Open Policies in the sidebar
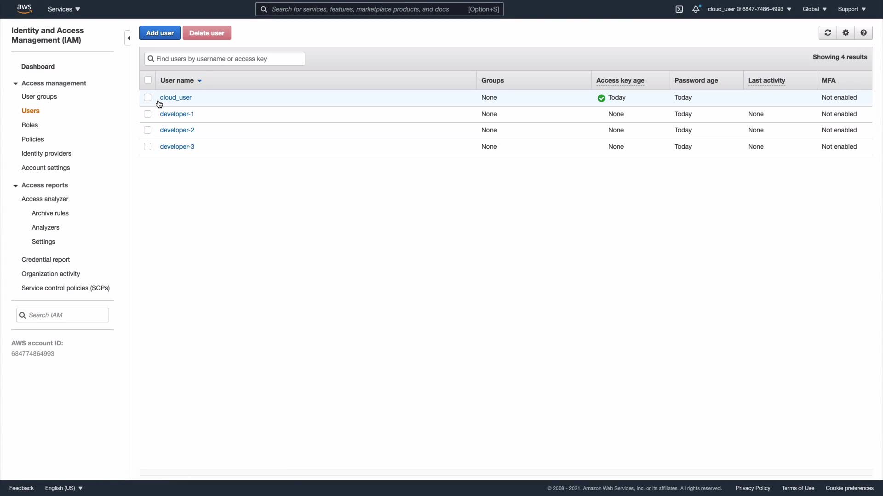The height and width of the screenshot is (496, 883). pyautogui.click(x=33, y=139)
